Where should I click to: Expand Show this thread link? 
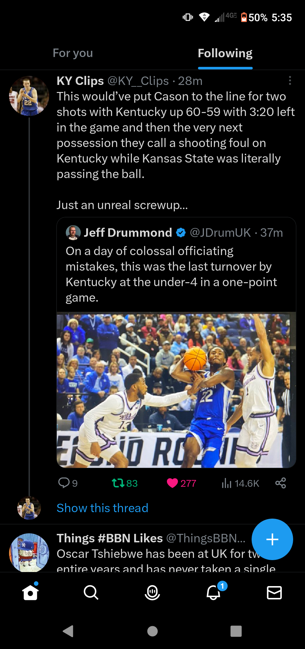(102, 508)
